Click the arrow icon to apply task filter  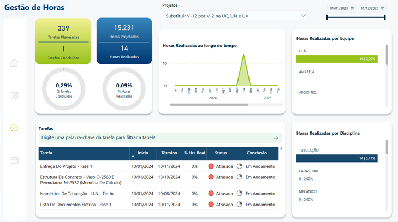[276, 138]
